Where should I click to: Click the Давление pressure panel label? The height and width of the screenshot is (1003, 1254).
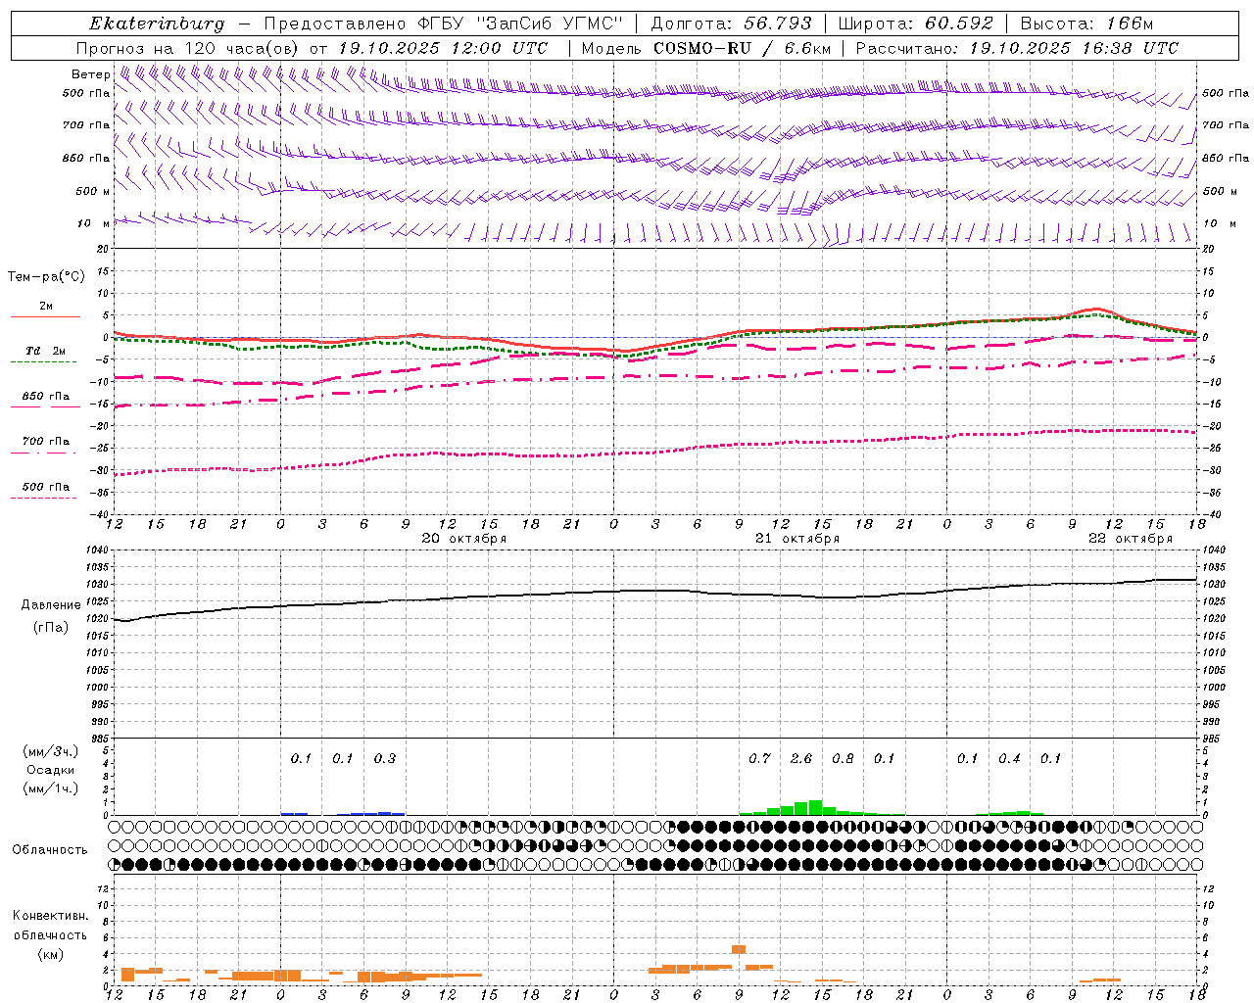click(x=51, y=605)
